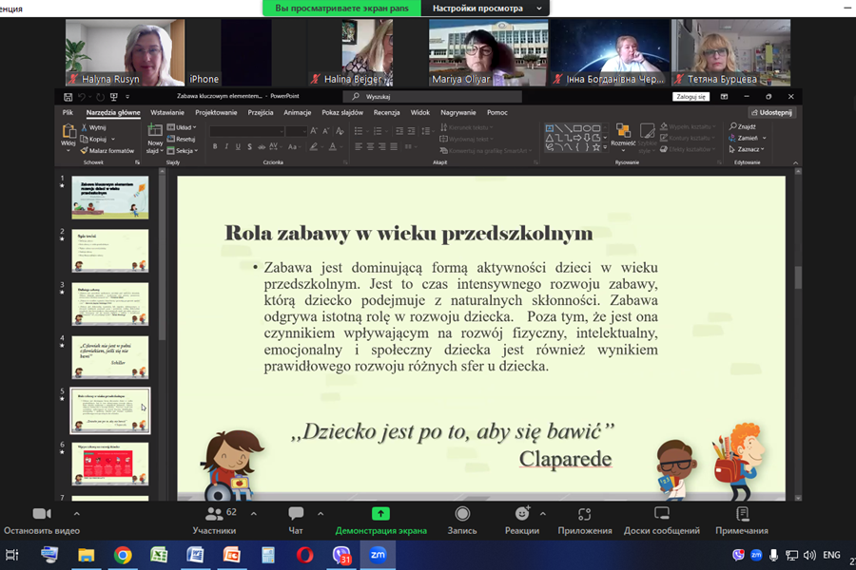Open Приложения apps in Zoom toolbar

[584, 514]
